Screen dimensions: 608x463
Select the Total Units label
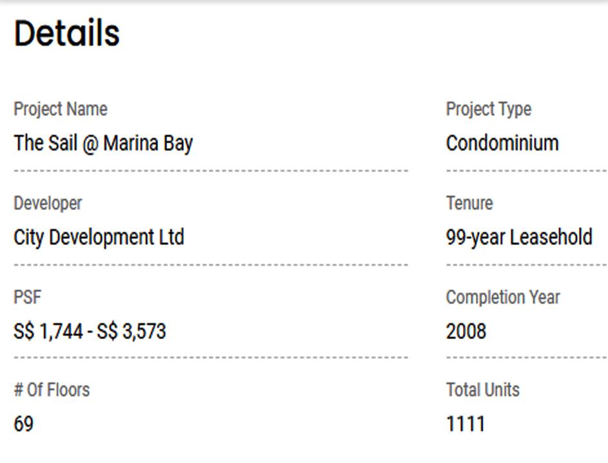click(x=482, y=390)
